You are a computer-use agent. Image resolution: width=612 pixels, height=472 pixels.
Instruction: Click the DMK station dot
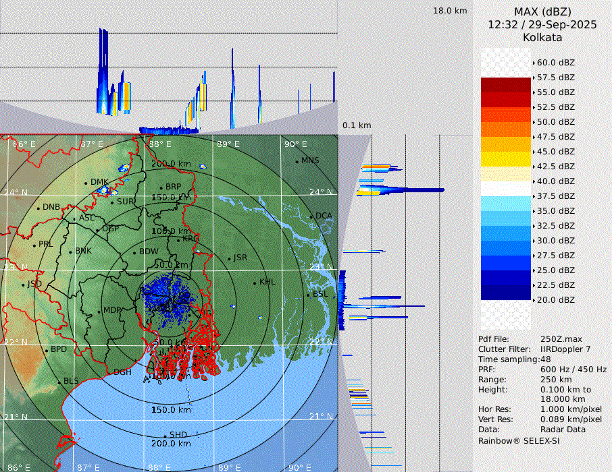tap(86, 183)
